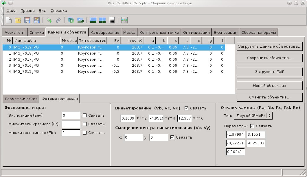The width and height of the screenshot is (307, 177).
Task: Open the Правка menu
Action: (x=28, y=11)
